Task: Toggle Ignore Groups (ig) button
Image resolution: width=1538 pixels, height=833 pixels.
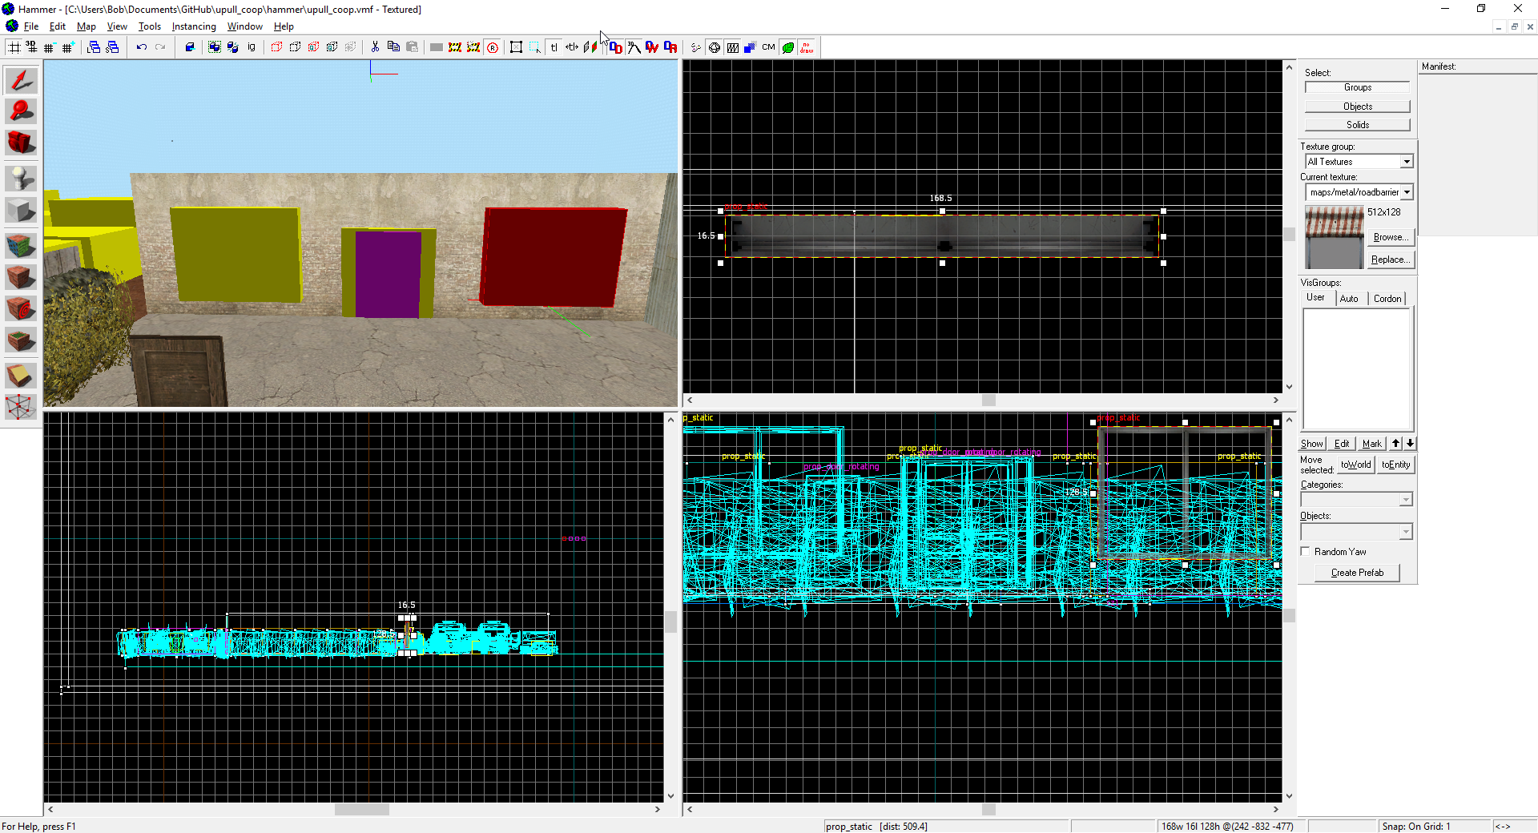Action: (x=252, y=47)
